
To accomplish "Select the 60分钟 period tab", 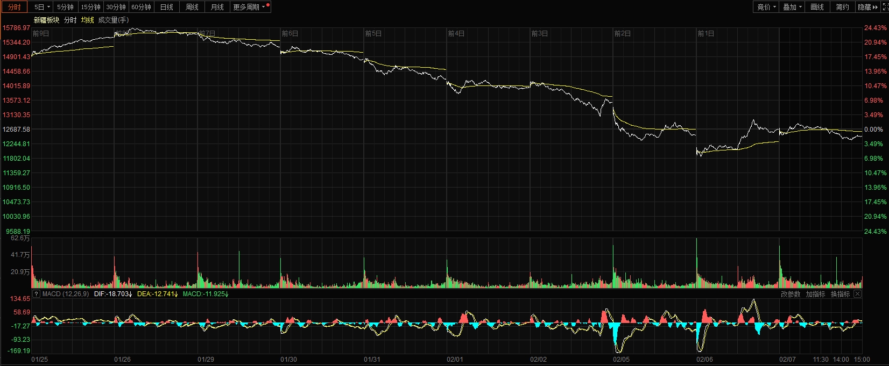I will click(x=141, y=7).
